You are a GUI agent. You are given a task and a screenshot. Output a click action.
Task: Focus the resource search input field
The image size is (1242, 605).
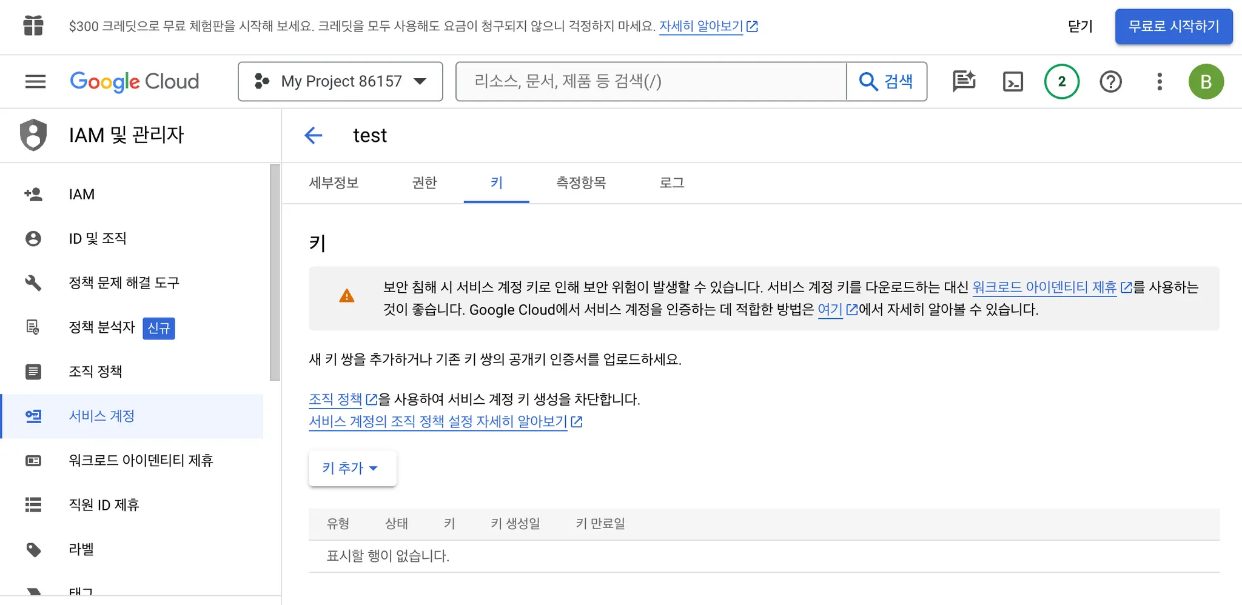(x=650, y=81)
